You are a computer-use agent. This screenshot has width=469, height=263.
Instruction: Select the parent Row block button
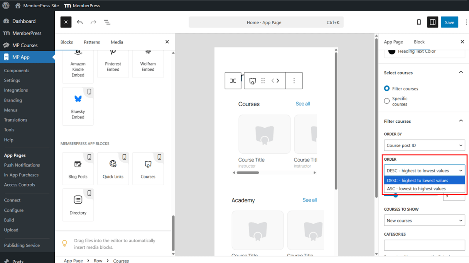coord(233,81)
